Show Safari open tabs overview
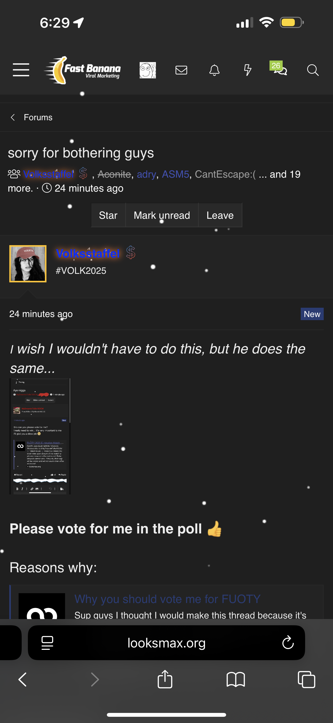This screenshot has width=333, height=723. 306,680
